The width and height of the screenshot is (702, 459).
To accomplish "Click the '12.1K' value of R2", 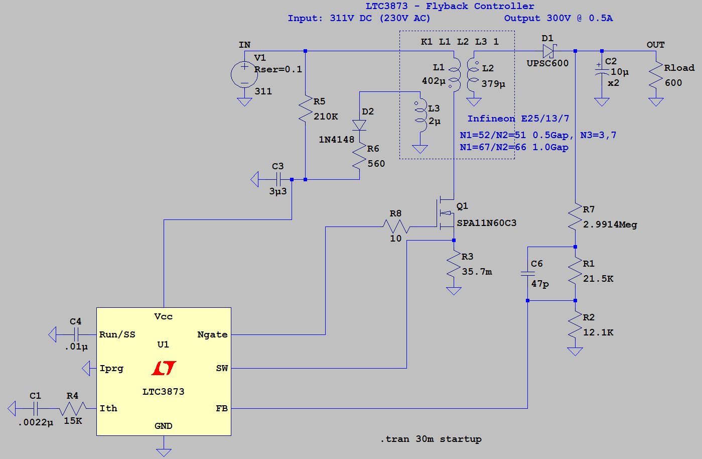I will coord(598,332).
